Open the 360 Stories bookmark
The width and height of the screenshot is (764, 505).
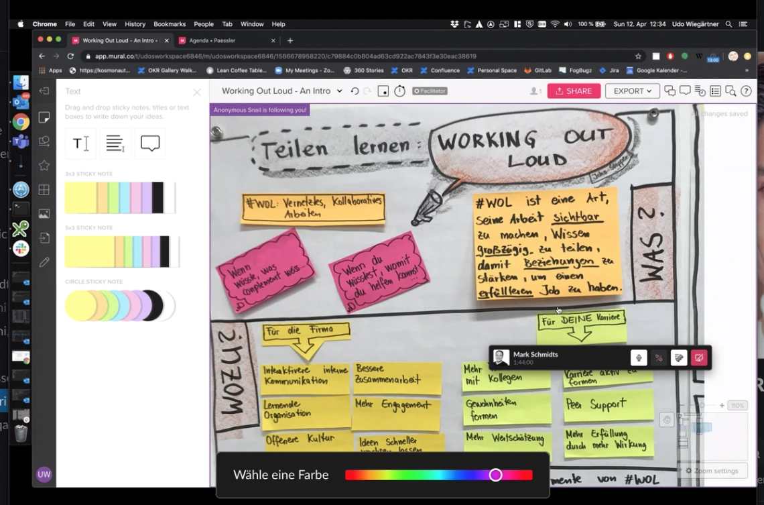363,70
